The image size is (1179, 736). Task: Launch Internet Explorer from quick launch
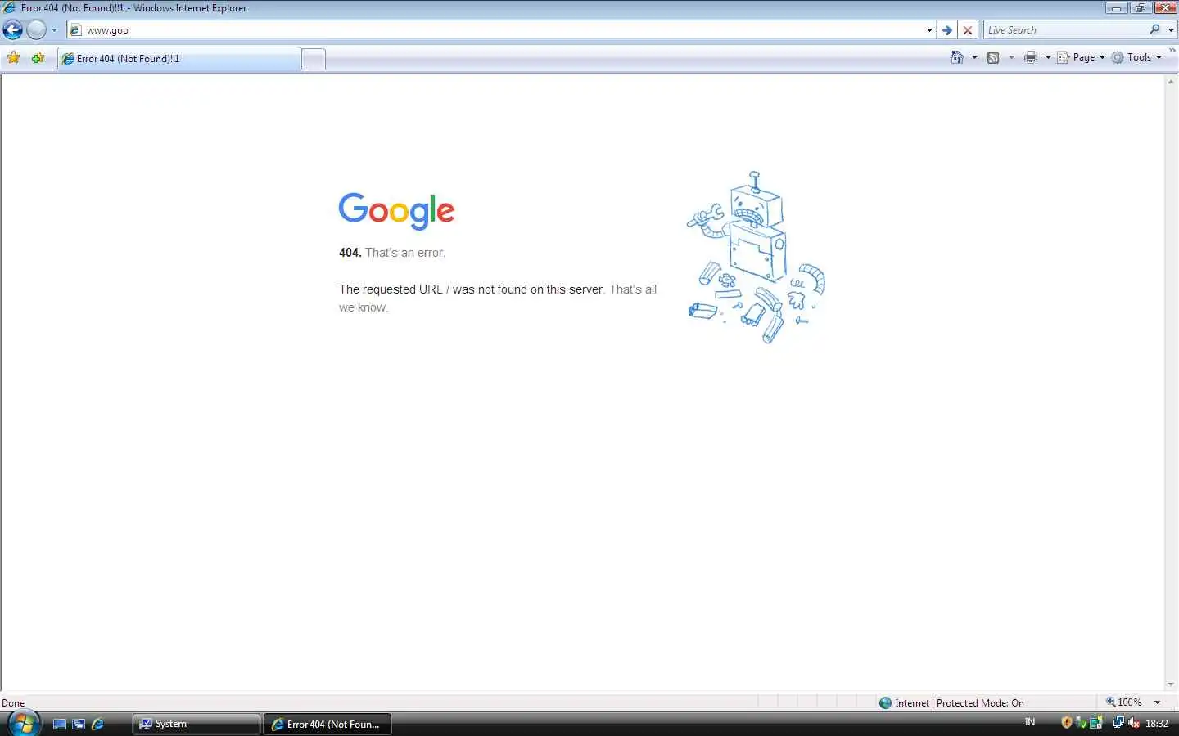point(97,724)
